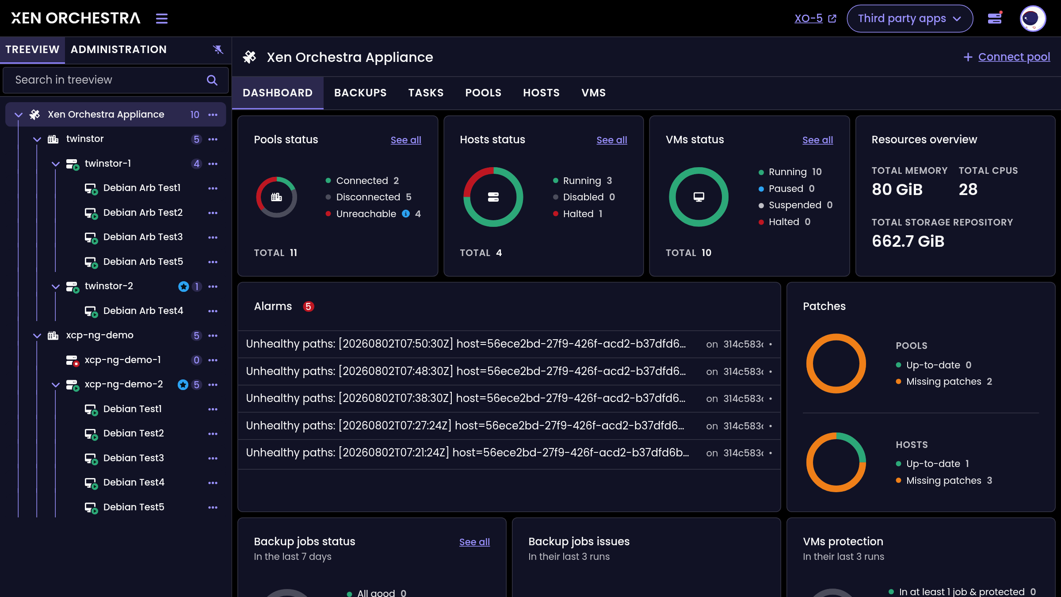Click the twinstor-1 host icon
The height and width of the screenshot is (597, 1061).
(73, 164)
